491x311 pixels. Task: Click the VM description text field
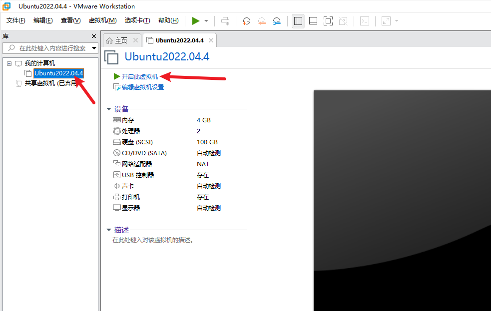pos(153,240)
